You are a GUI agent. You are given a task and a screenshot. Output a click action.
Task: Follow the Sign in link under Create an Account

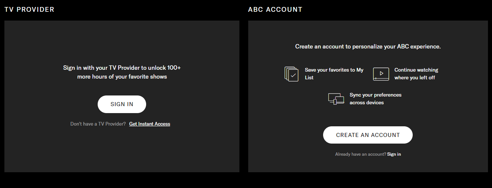(x=394, y=154)
